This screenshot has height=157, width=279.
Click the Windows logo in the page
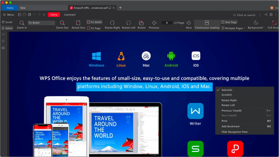coord(97,56)
